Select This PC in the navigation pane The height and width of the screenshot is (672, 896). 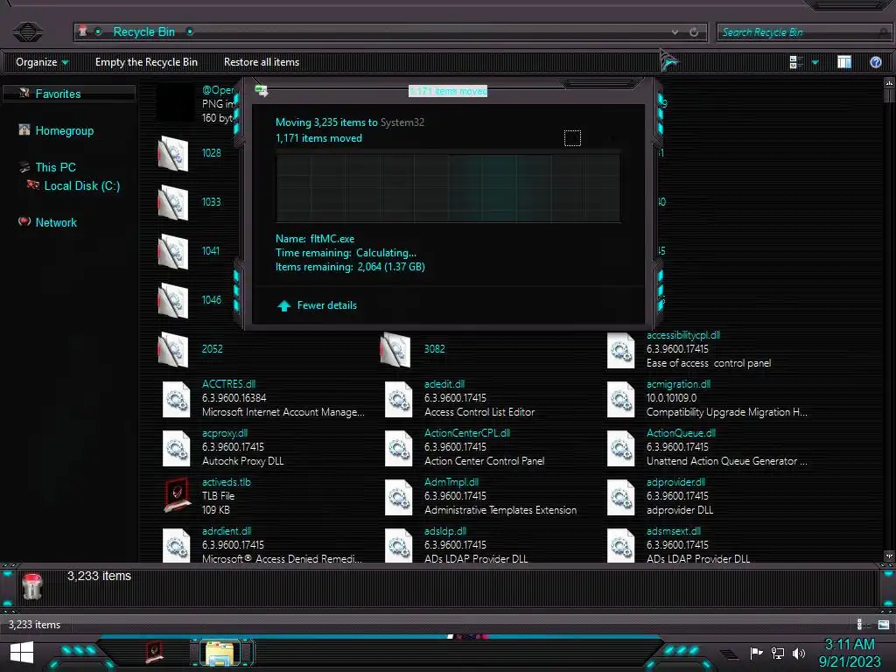click(55, 167)
